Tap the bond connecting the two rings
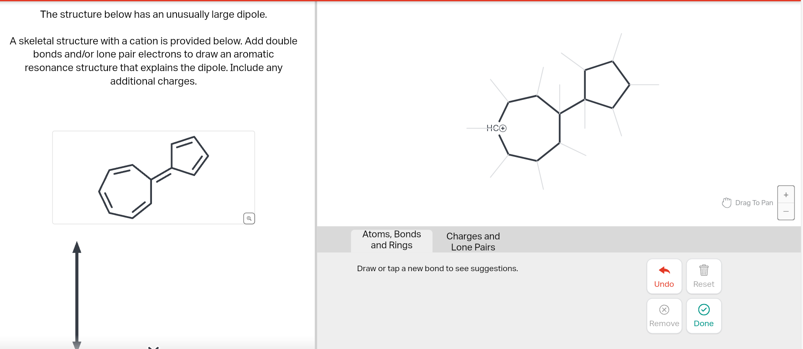 [x=573, y=106]
